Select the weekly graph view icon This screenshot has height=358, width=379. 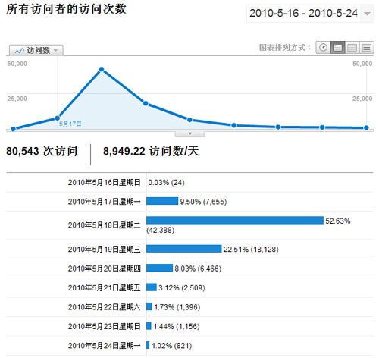pos(352,47)
